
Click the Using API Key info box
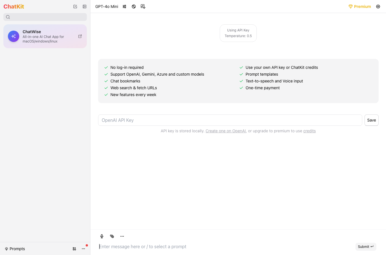(x=238, y=33)
